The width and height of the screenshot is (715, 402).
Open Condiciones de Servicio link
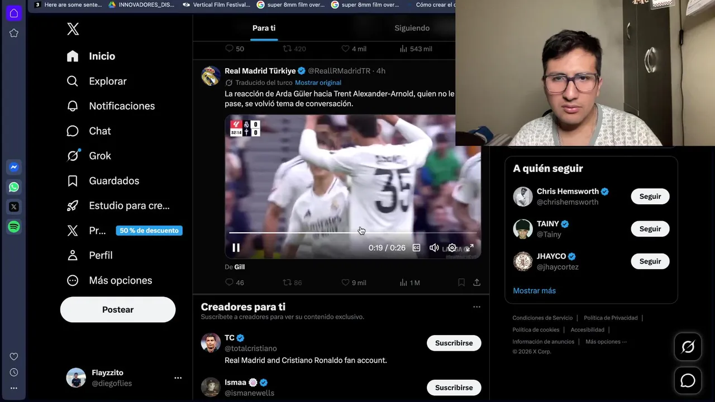[x=542, y=318]
